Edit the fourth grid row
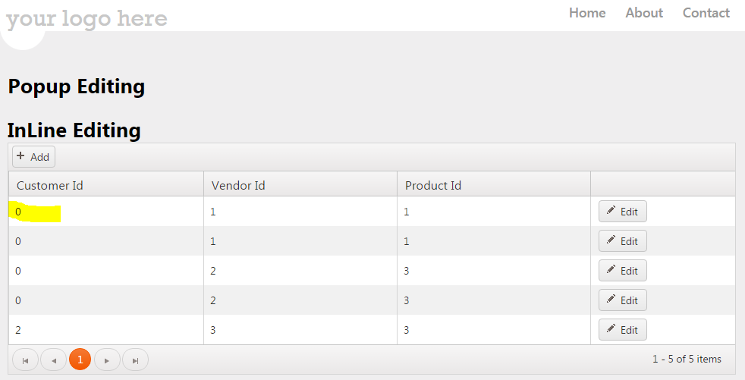The image size is (745, 380). click(622, 300)
